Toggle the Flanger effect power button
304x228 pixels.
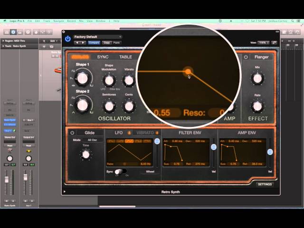click(246, 57)
